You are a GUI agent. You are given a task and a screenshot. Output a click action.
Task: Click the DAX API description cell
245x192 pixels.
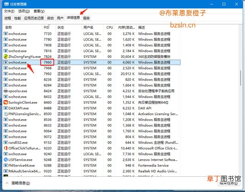point(145,108)
